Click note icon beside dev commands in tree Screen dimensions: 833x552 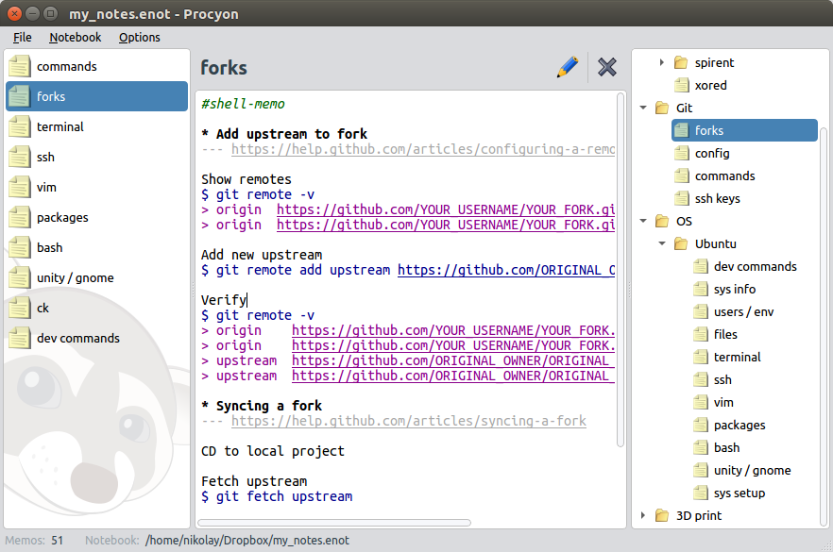pyautogui.click(x=700, y=266)
